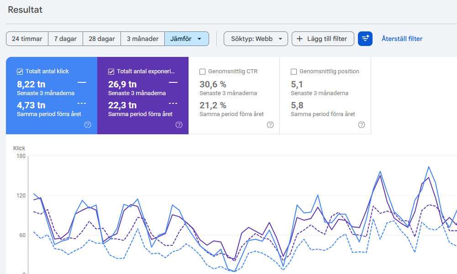The image size is (457, 274).
Task: Open help icon on Totalt antal exponeringar card
Action: click(179, 125)
